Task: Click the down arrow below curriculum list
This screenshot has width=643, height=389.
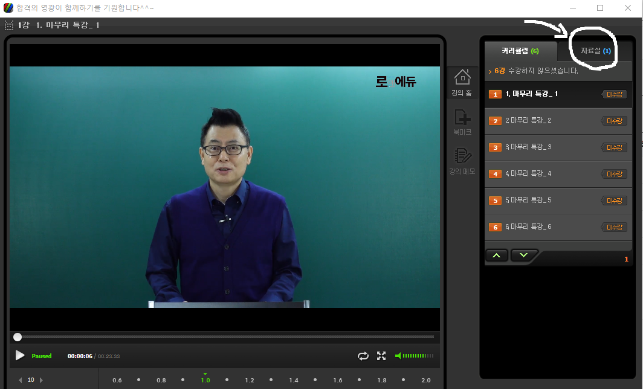Action: tap(523, 256)
